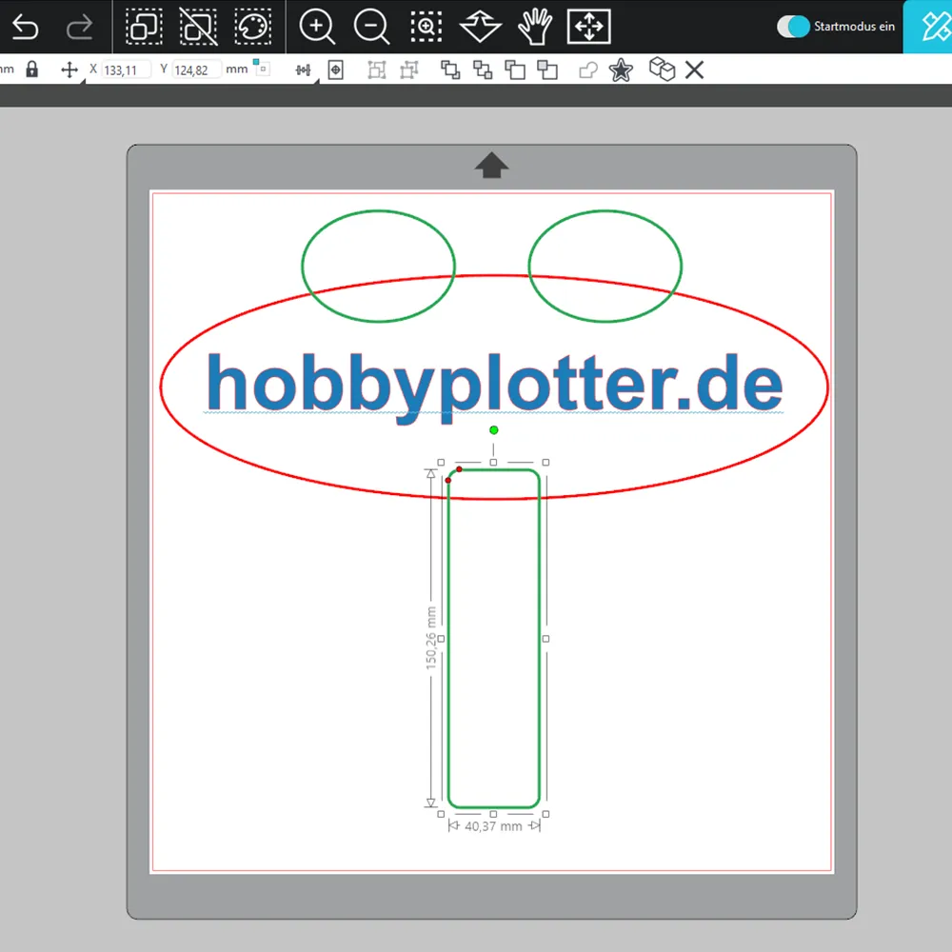
Task: Open the design tools panel pencil-ruler icon
Action: click(x=934, y=27)
